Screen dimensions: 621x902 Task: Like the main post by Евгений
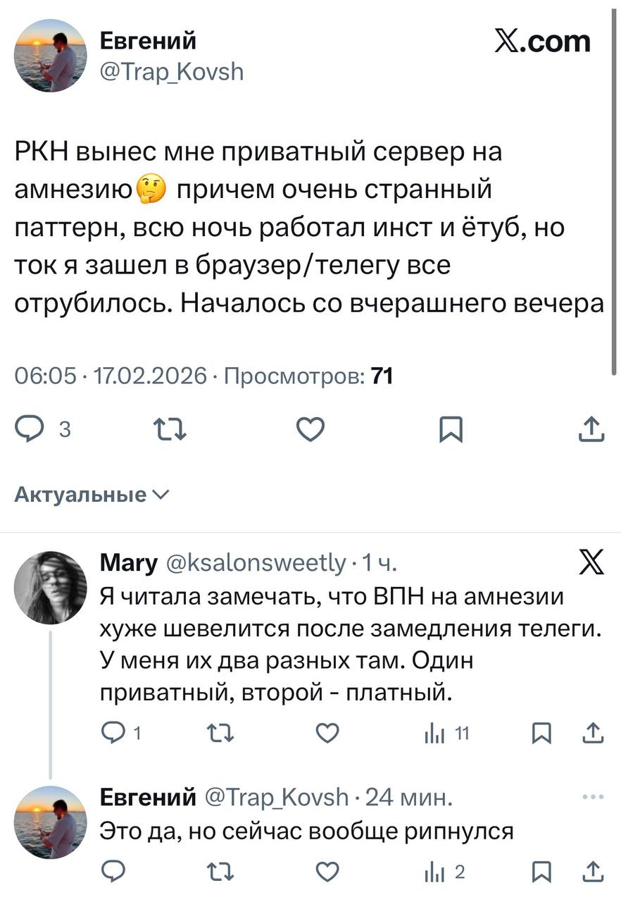[310, 428]
